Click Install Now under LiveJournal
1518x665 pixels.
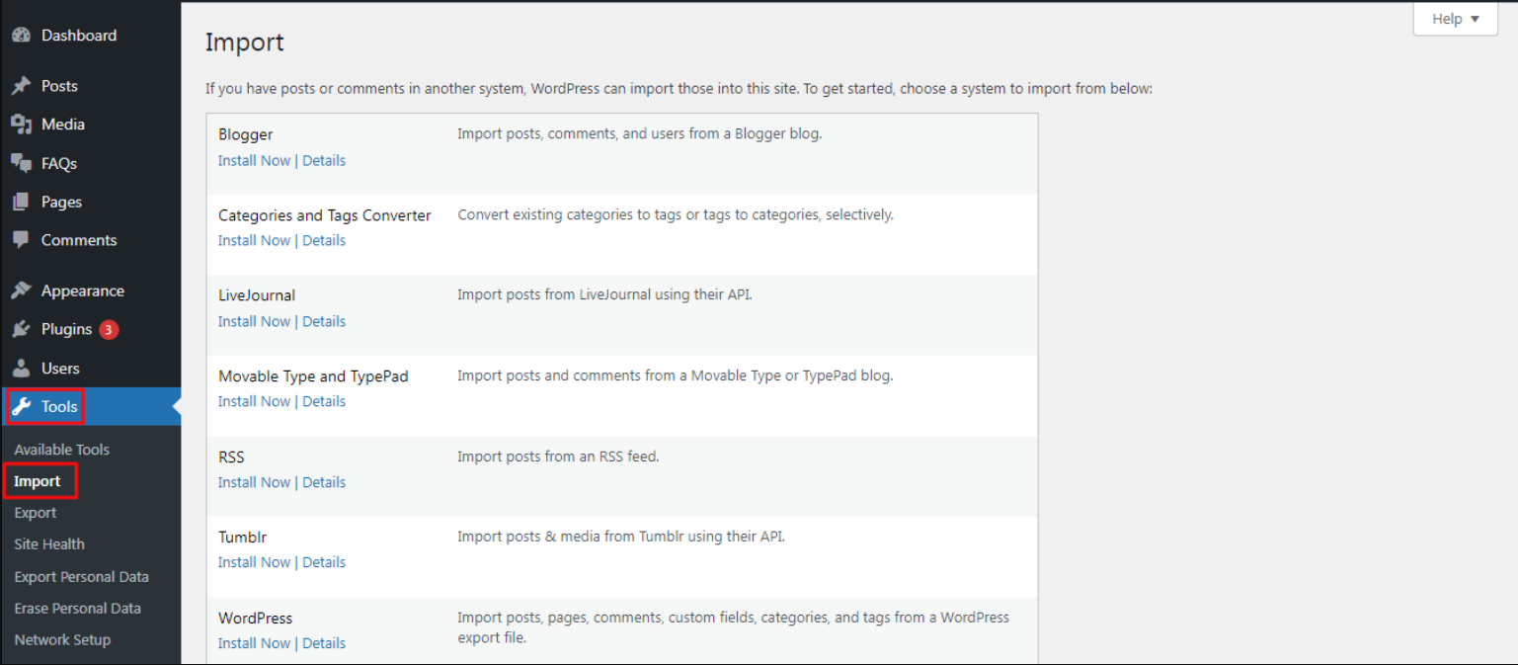[x=254, y=321]
